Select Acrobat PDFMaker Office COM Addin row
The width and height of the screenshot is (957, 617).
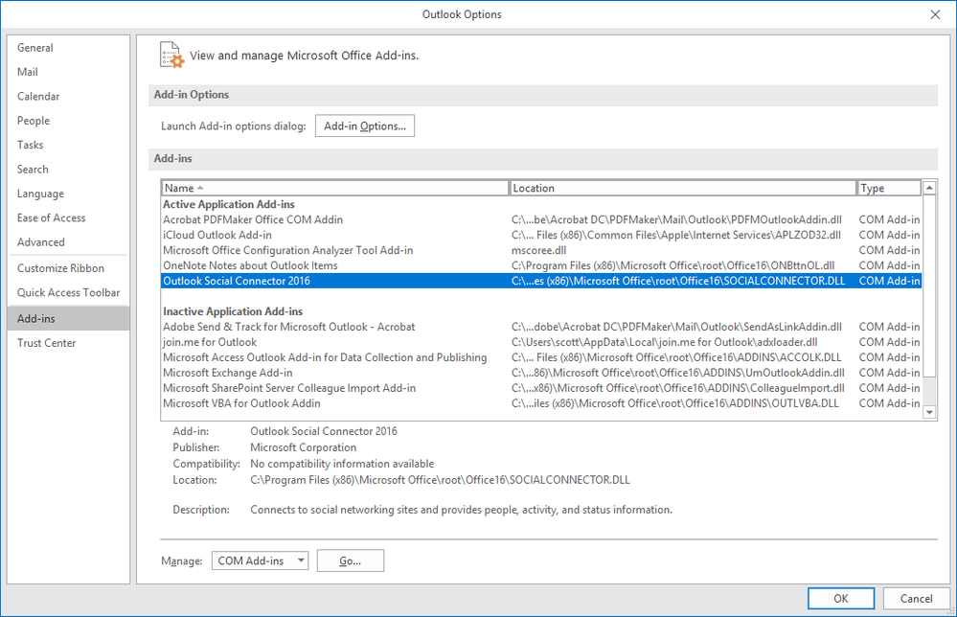point(541,219)
